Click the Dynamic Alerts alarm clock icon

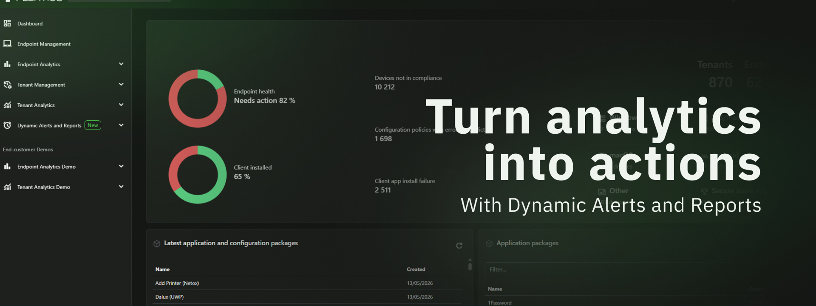click(x=7, y=125)
